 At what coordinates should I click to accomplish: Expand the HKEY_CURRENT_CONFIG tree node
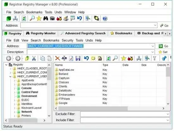[10, 72]
